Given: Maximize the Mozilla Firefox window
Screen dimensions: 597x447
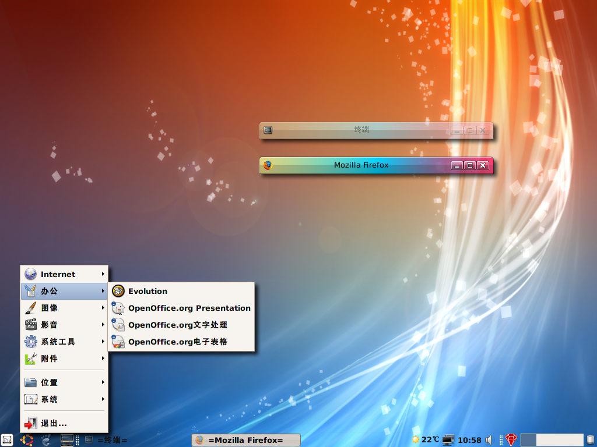Looking at the screenshot, I should pyautogui.click(x=470, y=165).
